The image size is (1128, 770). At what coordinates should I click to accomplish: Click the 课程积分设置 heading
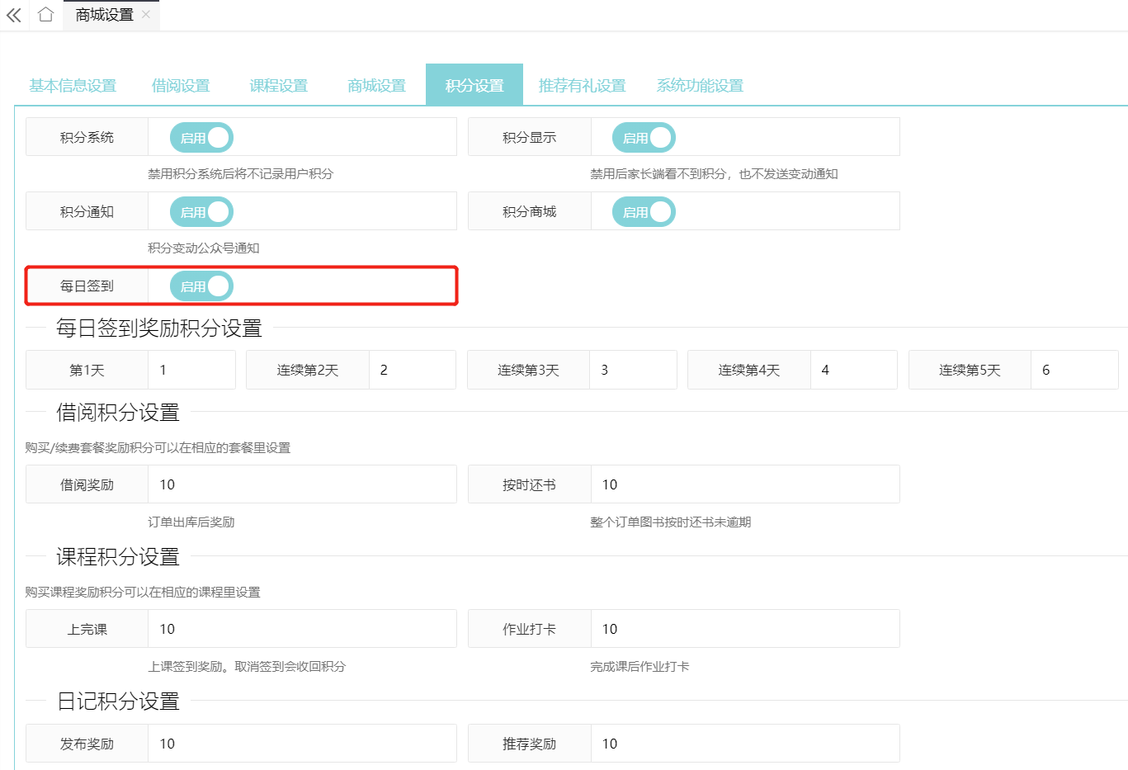(x=118, y=557)
